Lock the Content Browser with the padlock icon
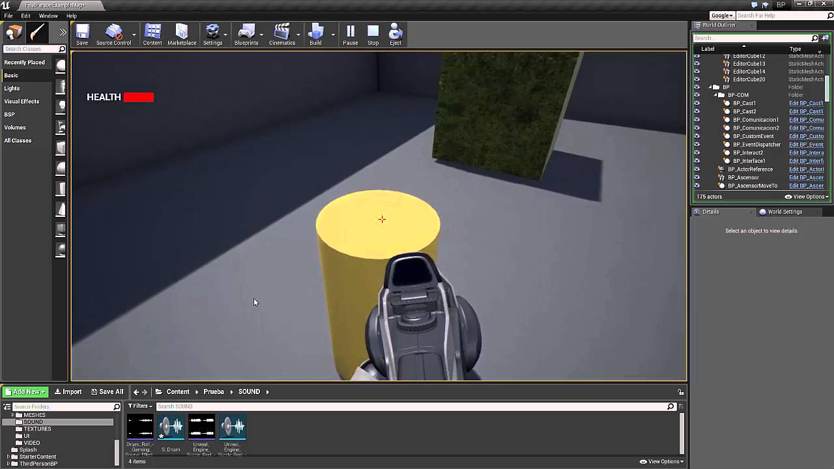 point(681,392)
